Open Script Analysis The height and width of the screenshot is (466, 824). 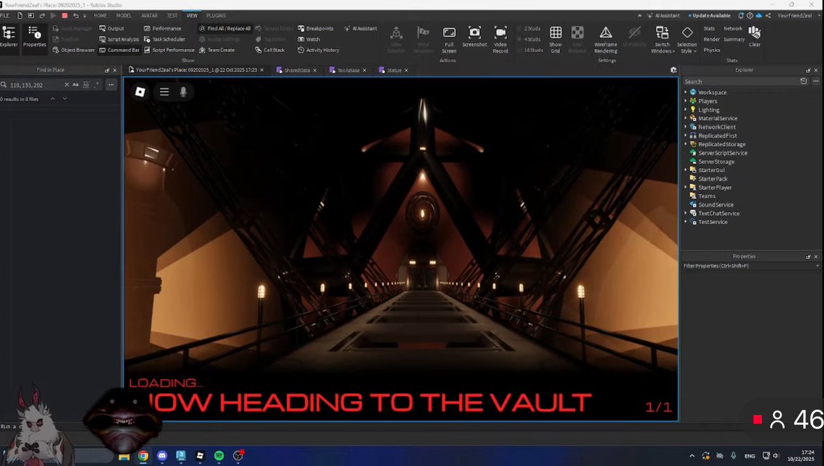(x=119, y=39)
